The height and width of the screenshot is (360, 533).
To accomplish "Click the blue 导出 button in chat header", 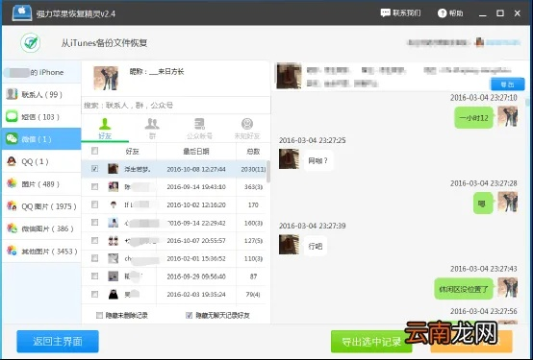I will pyautogui.click(x=508, y=84).
